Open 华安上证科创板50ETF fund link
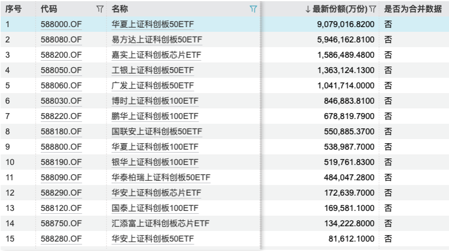Image resolution: width=449 pixels, height=251 pixels. coord(152,239)
